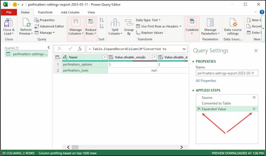
Task: Switch to the View tab
Action: 91,12
